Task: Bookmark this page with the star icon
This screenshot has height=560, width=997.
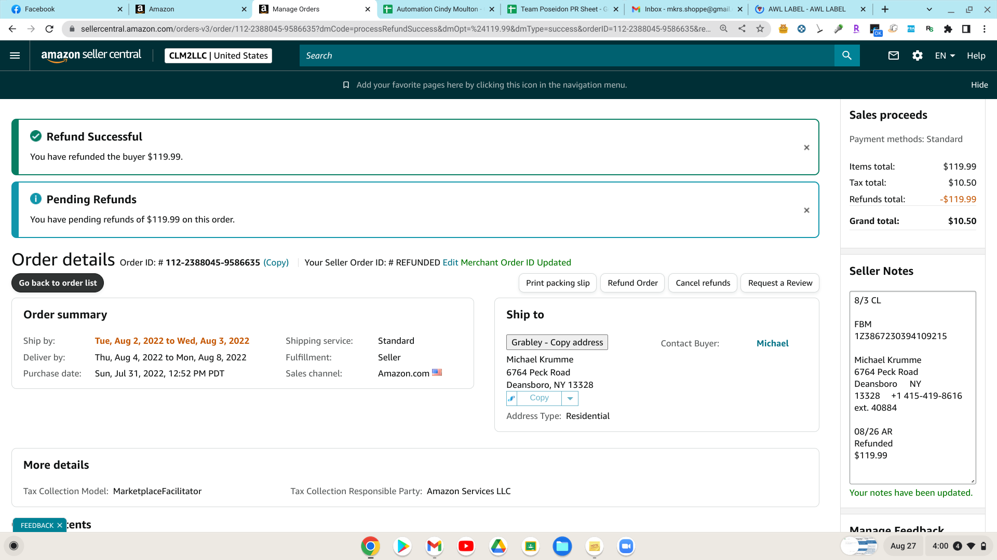Action: point(760,29)
